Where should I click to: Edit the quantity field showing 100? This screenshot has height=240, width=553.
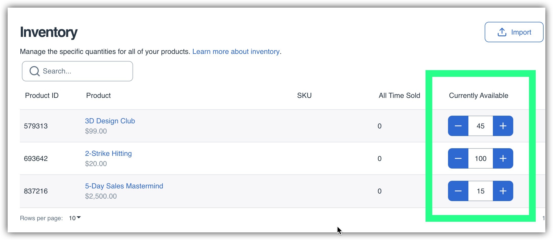pyautogui.click(x=480, y=158)
